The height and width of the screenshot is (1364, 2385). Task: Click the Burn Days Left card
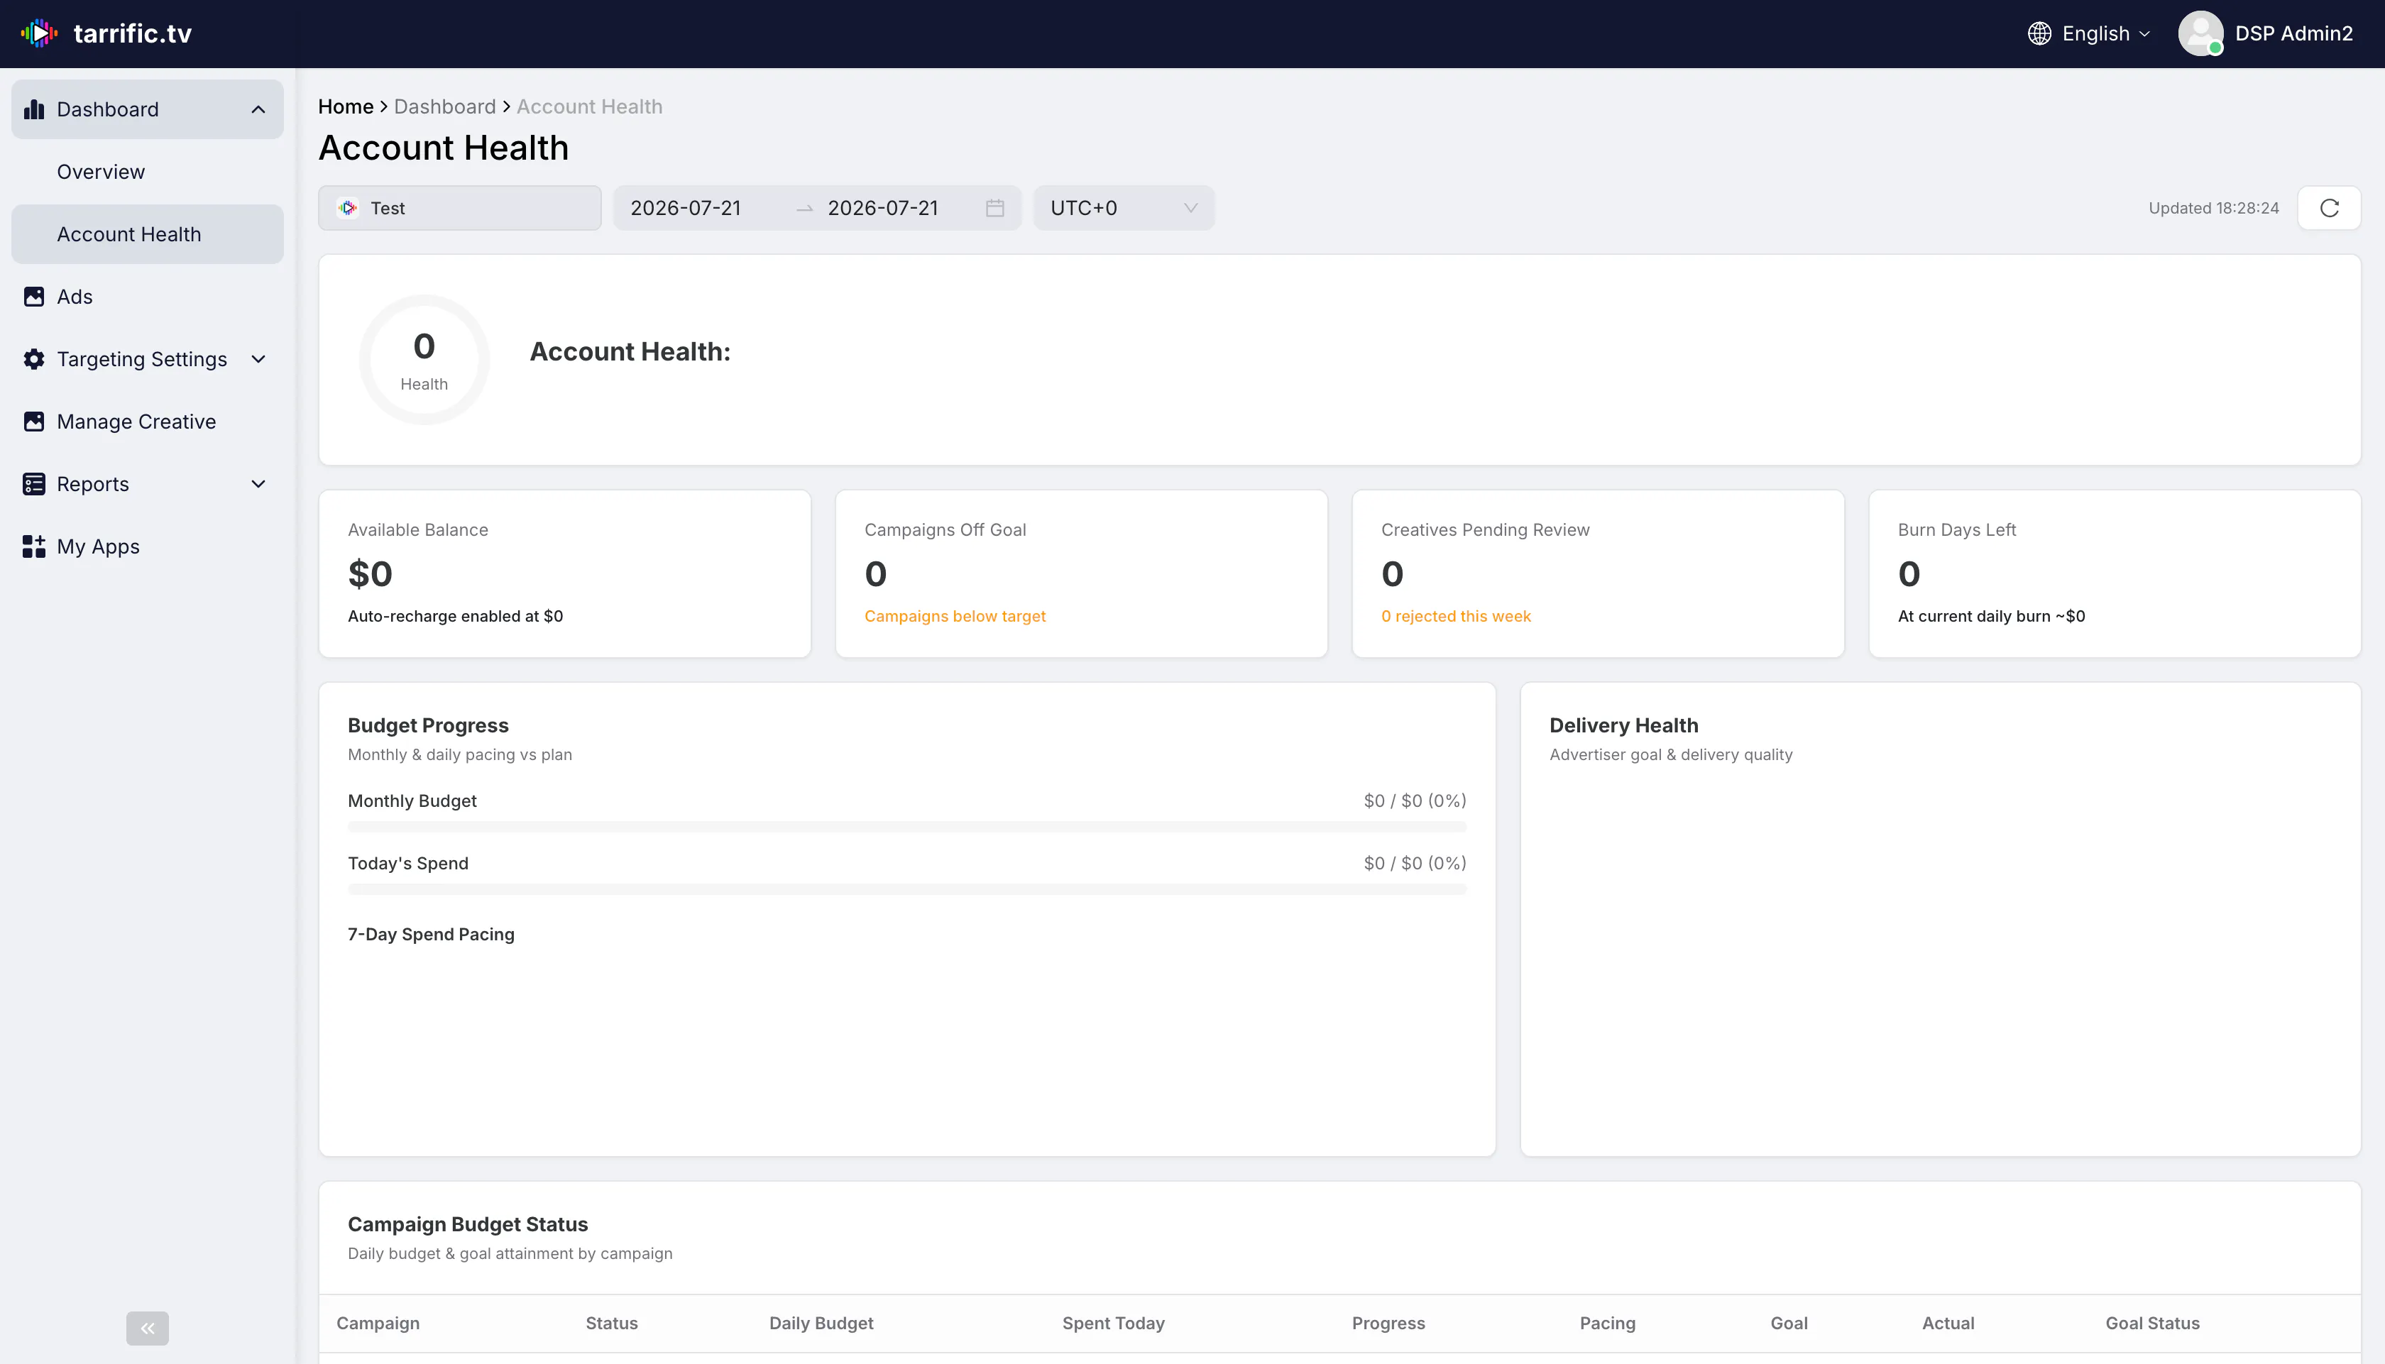2115,573
